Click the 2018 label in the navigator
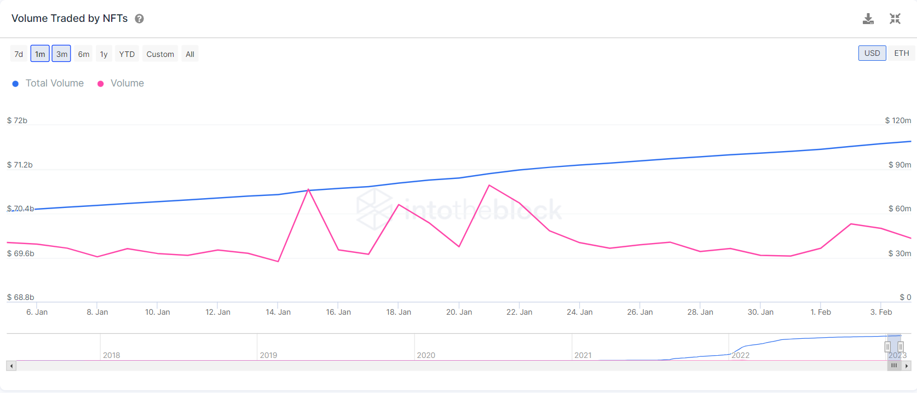 tap(112, 355)
